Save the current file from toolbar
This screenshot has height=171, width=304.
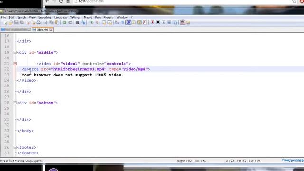coord(16,23)
